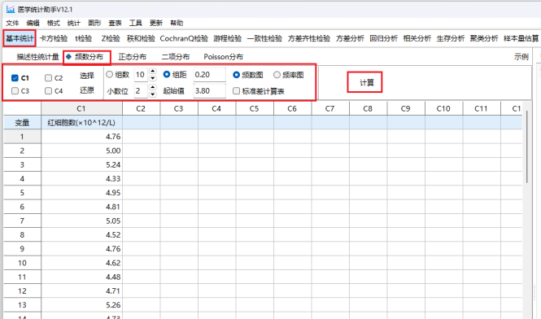The width and height of the screenshot is (541, 319).
Task: Select the 基本统计 tab
Action: (20, 38)
